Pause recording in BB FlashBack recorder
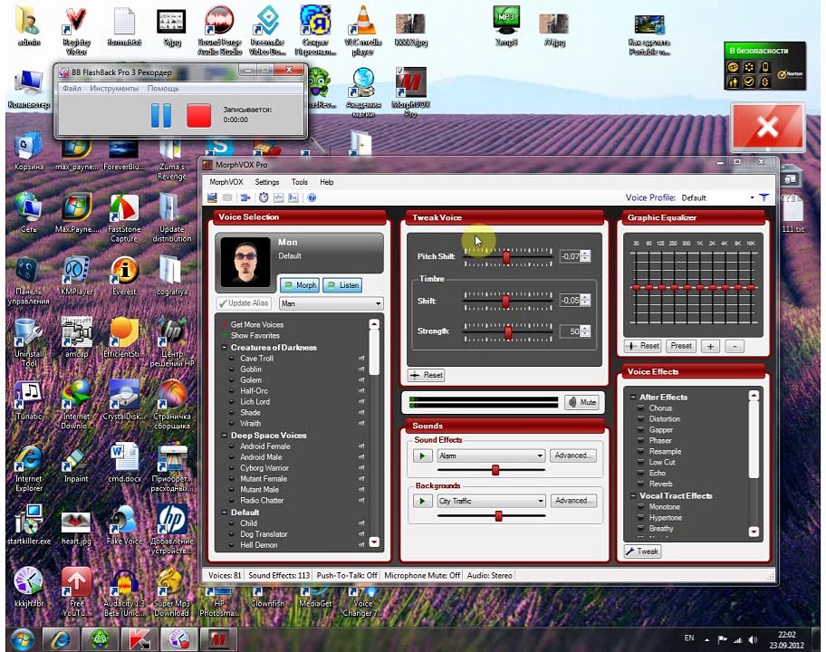Image resolution: width=826 pixels, height=652 pixels. 160,115
